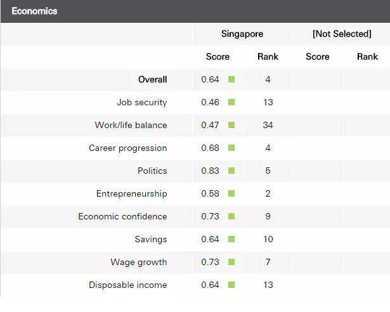390x312 pixels.
Task: Click the Overall row label
Action: 152,79
